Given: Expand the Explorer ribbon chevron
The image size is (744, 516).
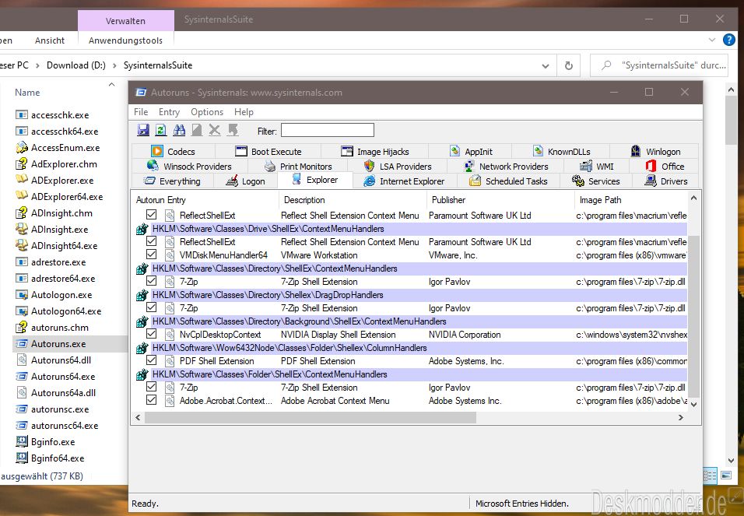Looking at the screenshot, I should pyautogui.click(x=712, y=40).
